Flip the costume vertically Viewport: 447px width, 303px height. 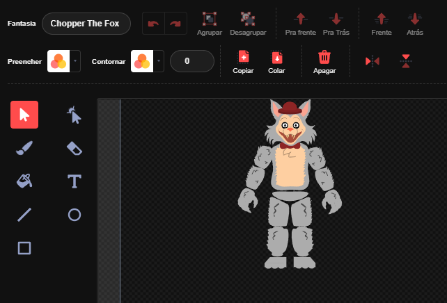(x=406, y=61)
